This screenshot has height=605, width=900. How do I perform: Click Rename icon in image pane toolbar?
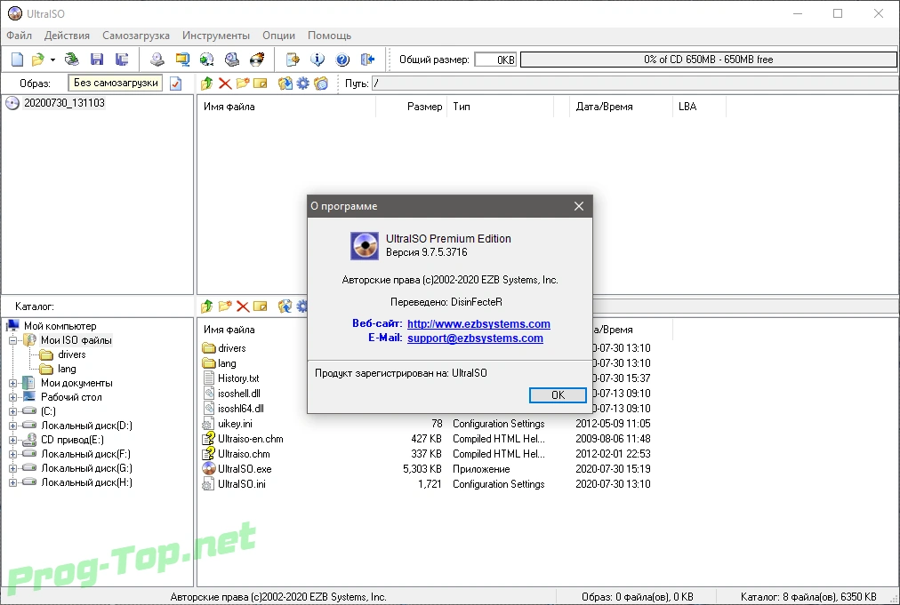(260, 84)
